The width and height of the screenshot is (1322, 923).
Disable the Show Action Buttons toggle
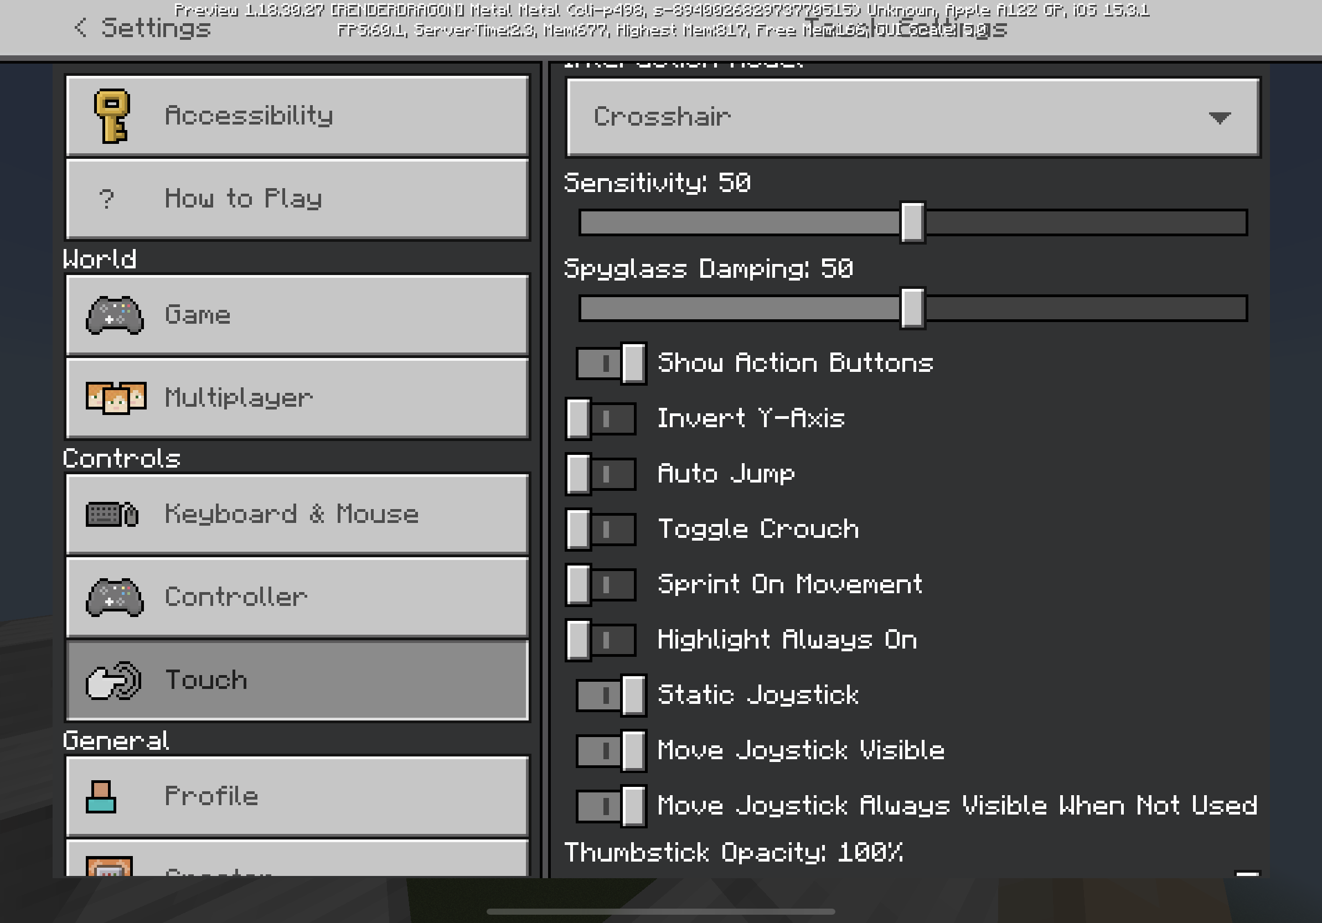611,363
